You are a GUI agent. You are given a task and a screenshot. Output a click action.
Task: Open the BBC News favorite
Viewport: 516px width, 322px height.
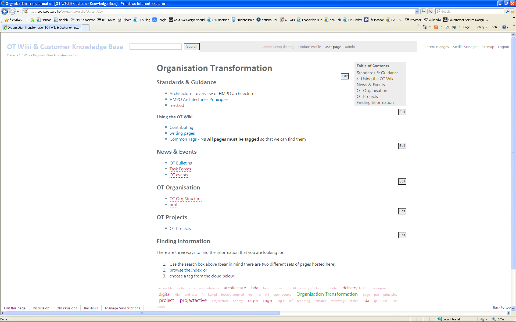[106, 20]
